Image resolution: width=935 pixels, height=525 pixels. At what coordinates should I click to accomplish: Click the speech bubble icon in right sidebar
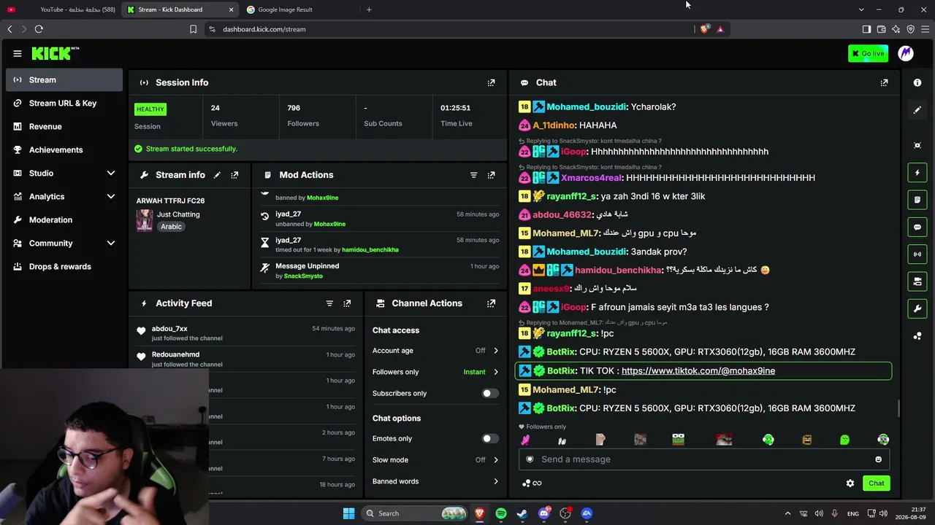point(917,227)
